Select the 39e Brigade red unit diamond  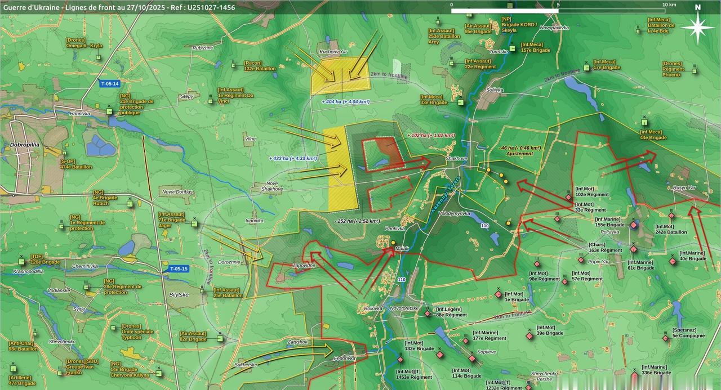pos(529,337)
